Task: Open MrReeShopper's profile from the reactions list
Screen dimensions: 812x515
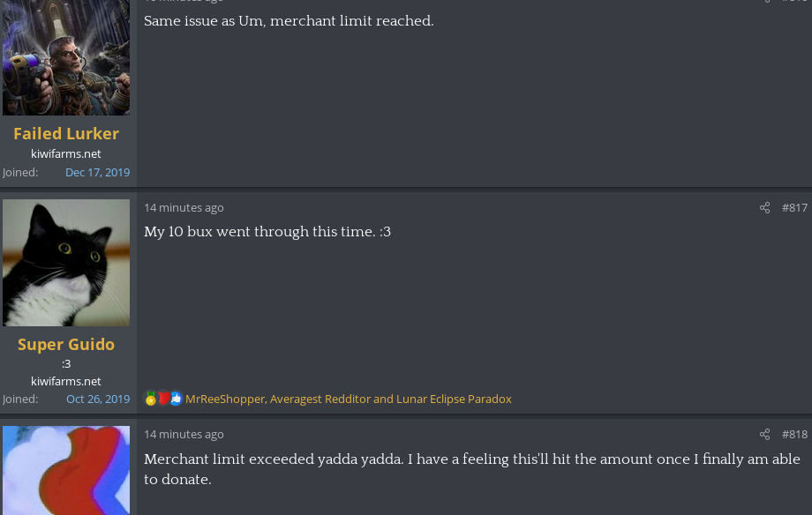Action: tap(224, 399)
